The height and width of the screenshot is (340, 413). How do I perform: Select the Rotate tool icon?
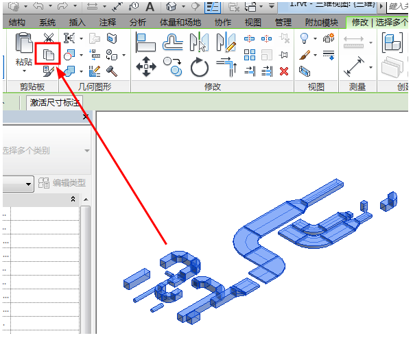pyautogui.click(x=200, y=67)
